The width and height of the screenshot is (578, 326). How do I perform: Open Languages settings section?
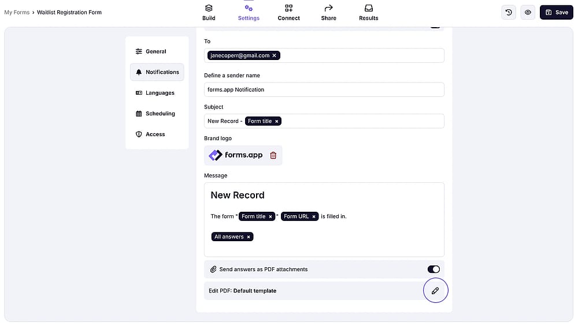[x=157, y=93]
